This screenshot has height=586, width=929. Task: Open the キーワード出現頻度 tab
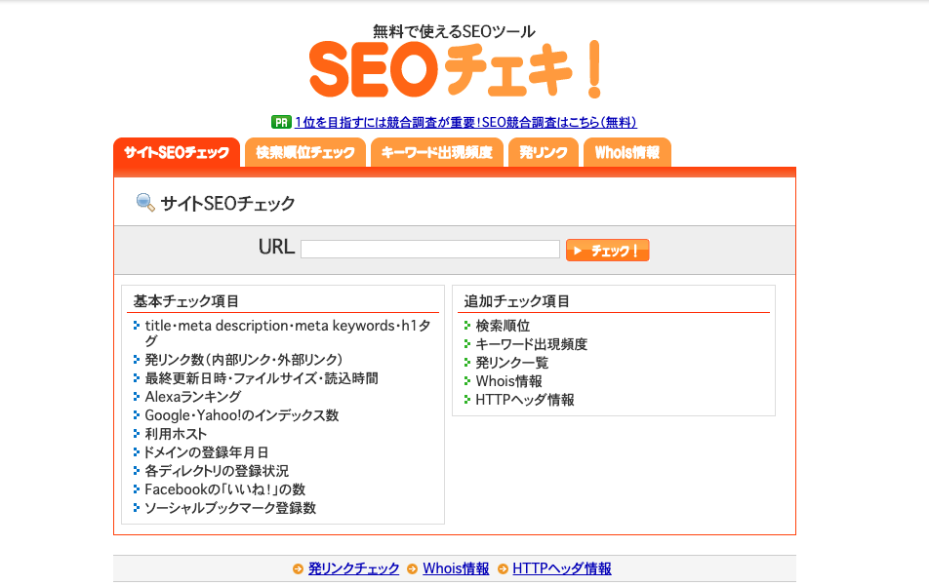(x=436, y=153)
